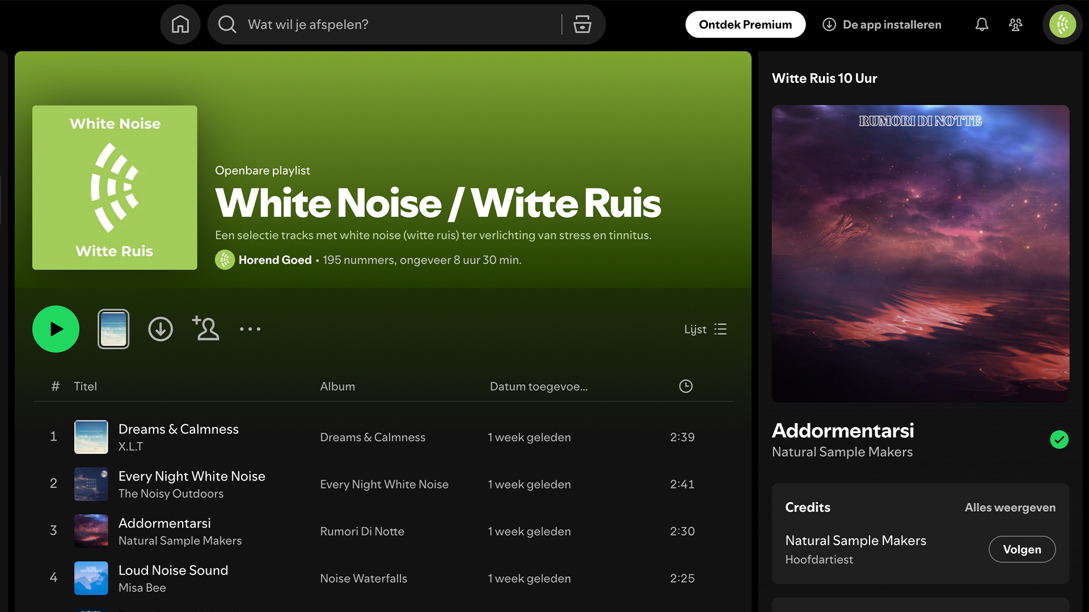This screenshot has height=612, width=1089.
Task: Sort by the Datum toegevoegd column
Action: coord(539,386)
